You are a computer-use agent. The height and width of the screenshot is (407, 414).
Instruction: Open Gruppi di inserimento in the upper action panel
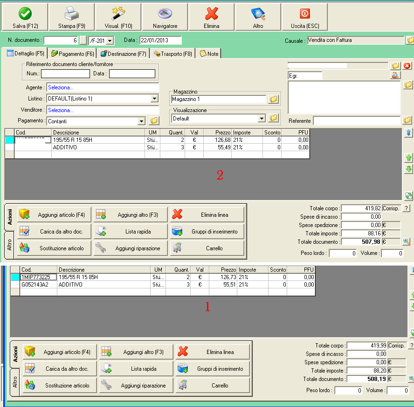click(x=207, y=231)
